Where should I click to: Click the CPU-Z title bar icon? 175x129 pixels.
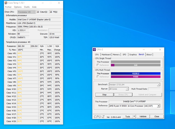(94, 50)
